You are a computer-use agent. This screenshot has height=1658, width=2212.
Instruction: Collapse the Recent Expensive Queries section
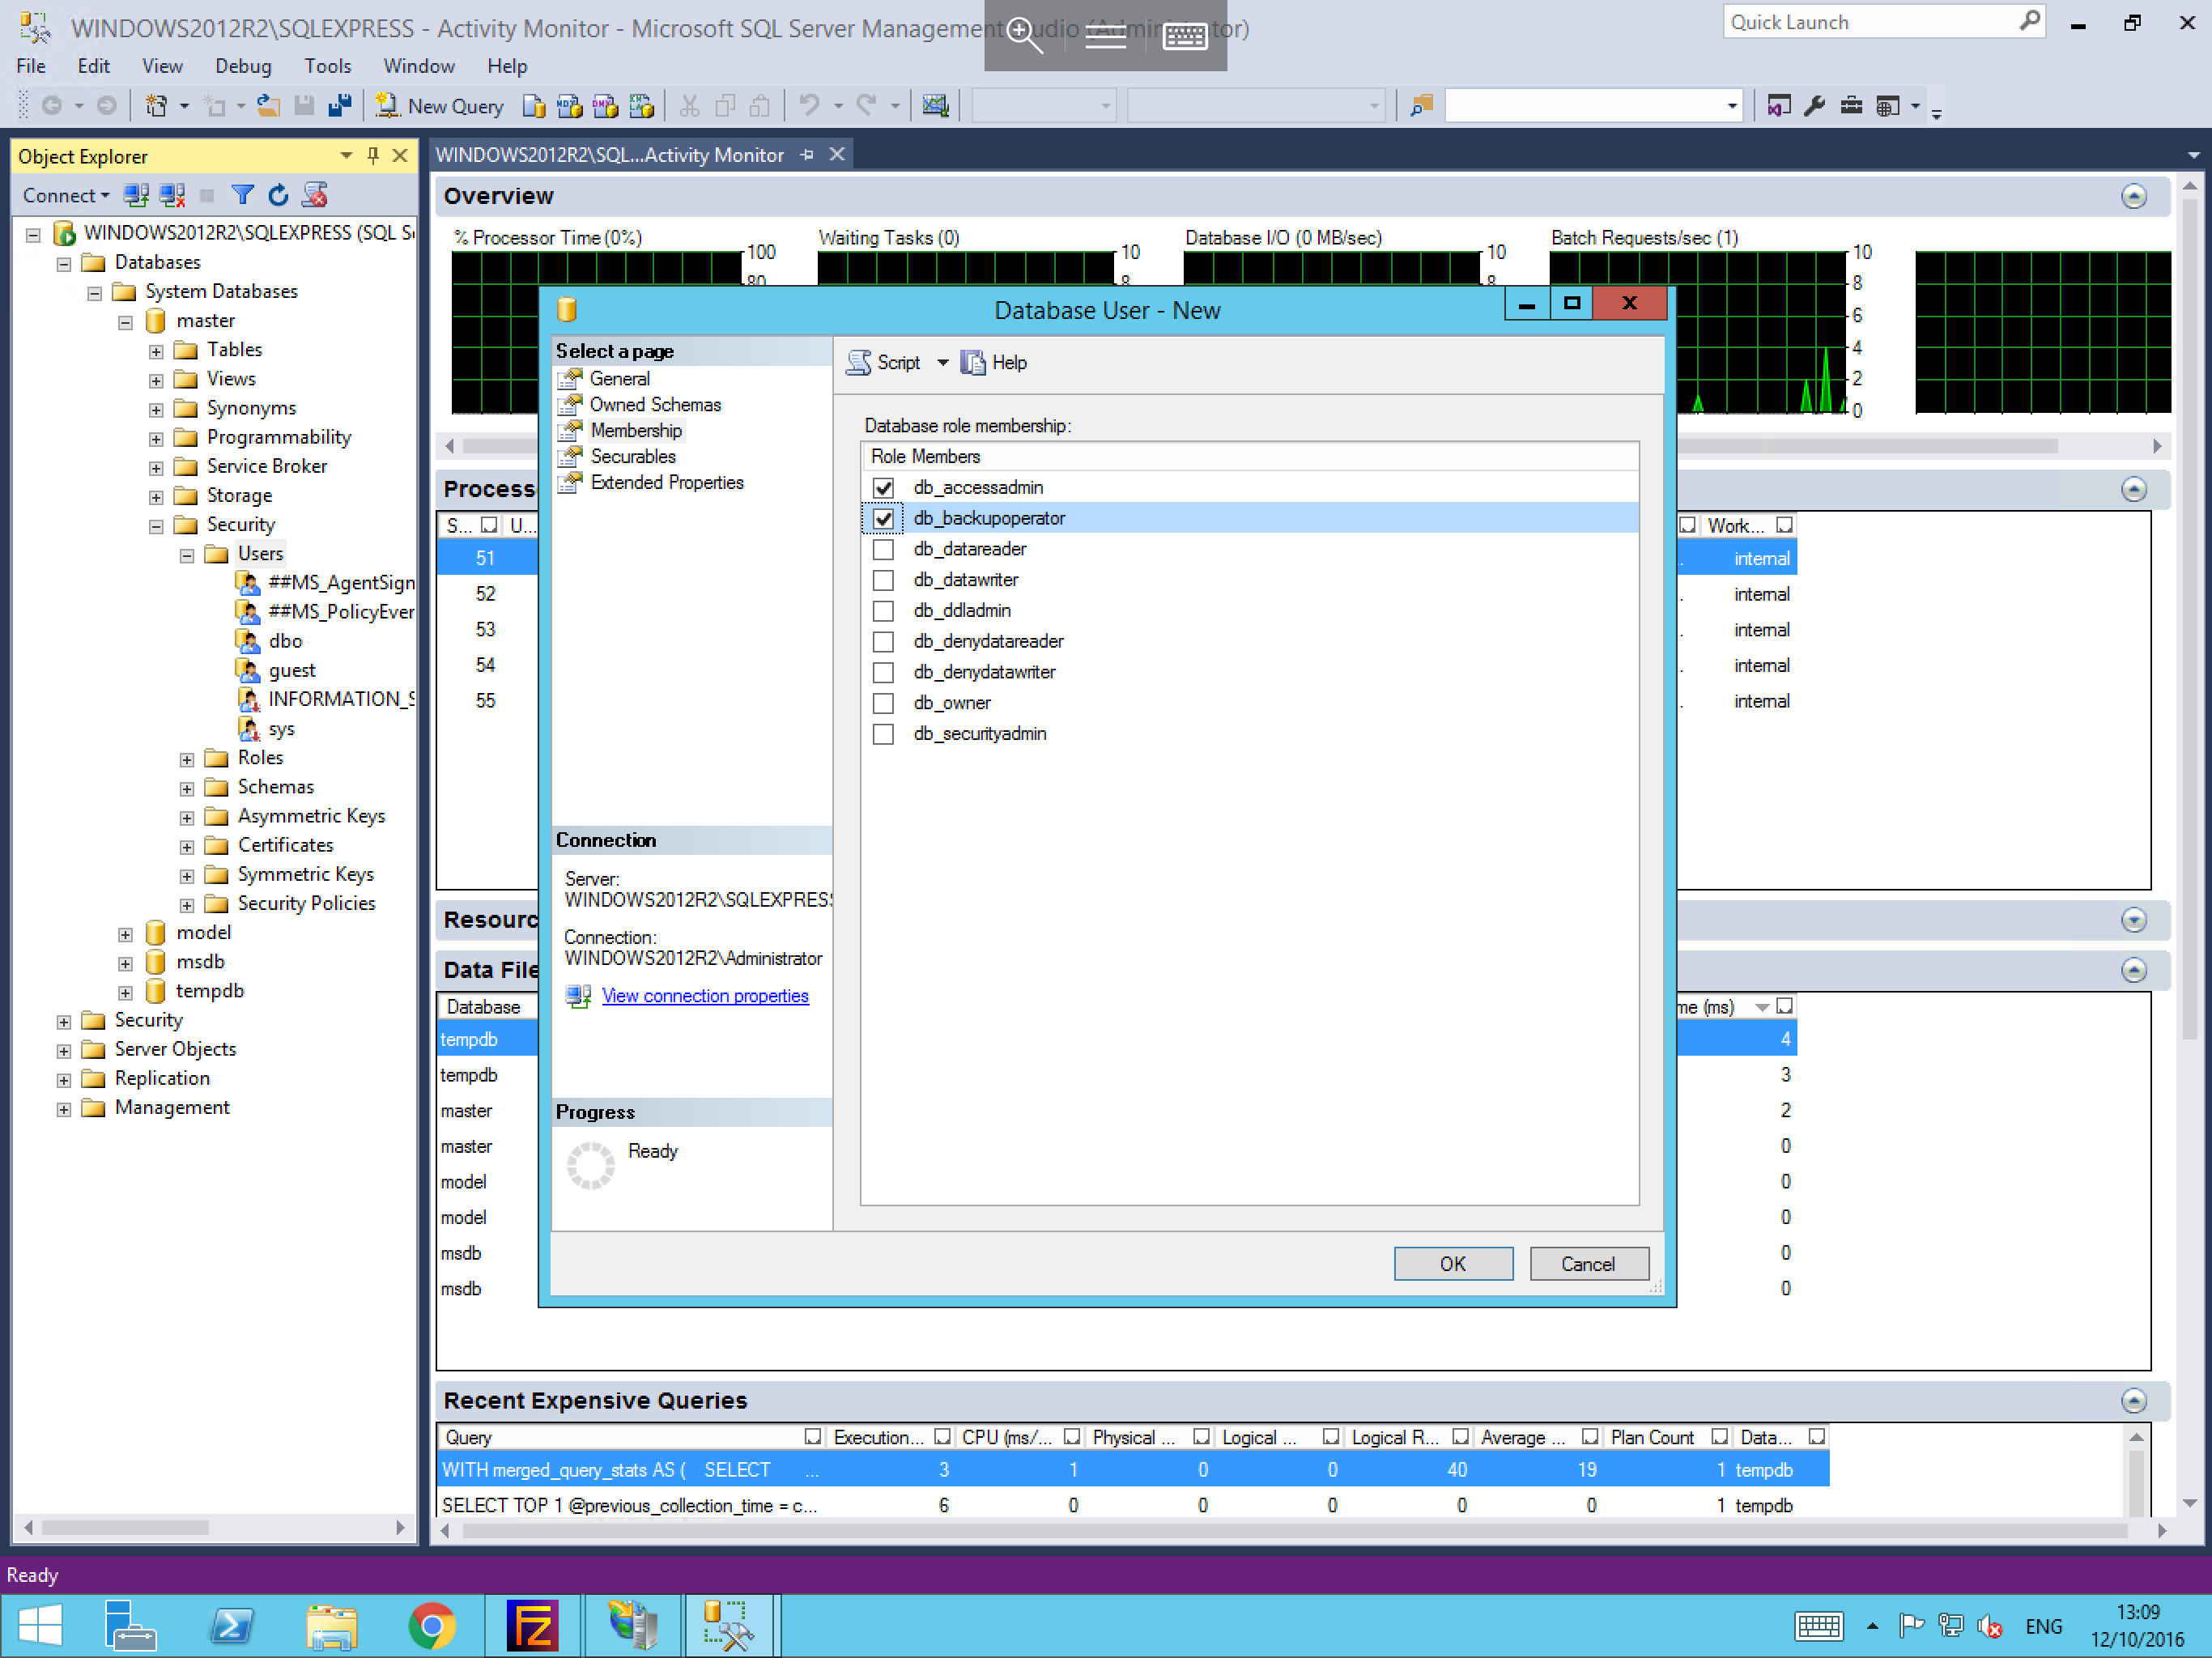pyautogui.click(x=2133, y=1400)
